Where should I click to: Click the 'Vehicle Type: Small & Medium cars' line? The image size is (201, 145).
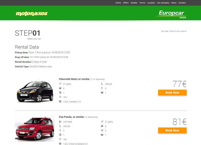click(x=33, y=66)
